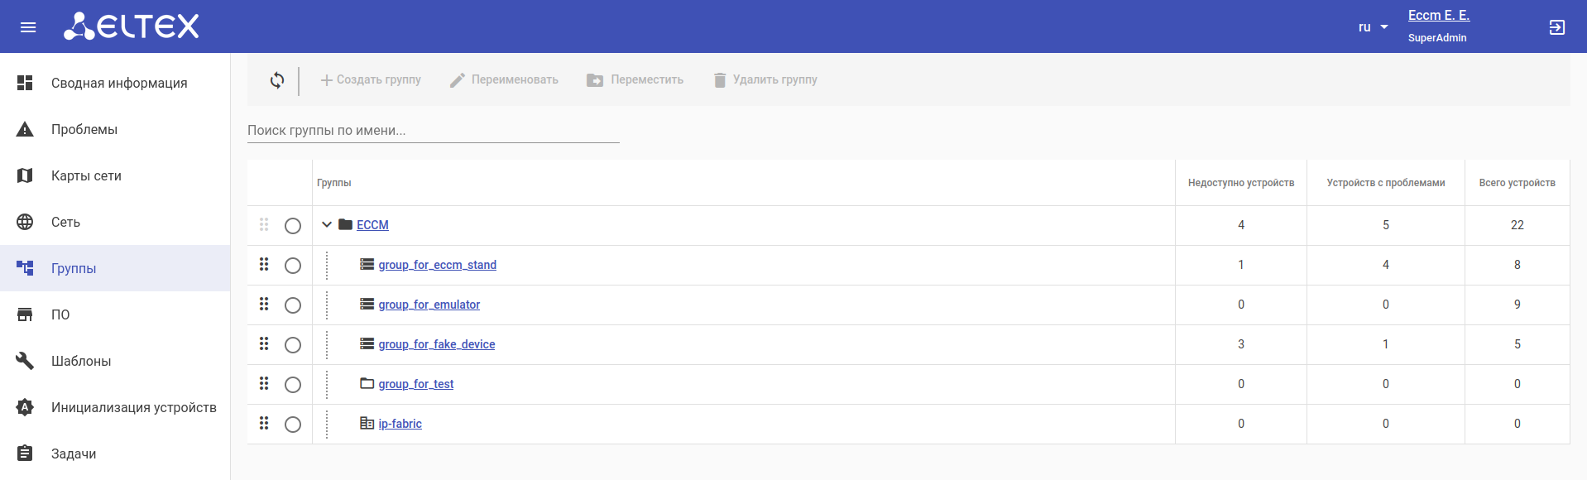Click the Карты сети map icon
This screenshot has height=480, width=1587.
tap(26, 175)
